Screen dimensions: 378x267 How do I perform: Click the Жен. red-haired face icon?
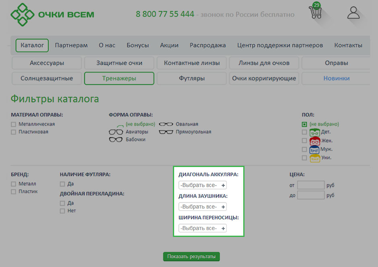click(314, 141)
